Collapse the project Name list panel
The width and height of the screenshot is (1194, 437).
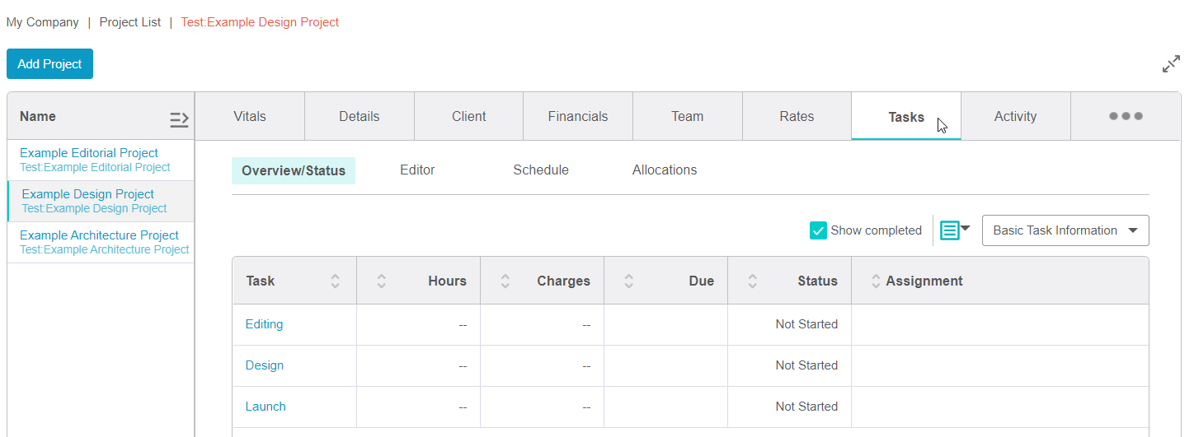click(x=179, y=120)
